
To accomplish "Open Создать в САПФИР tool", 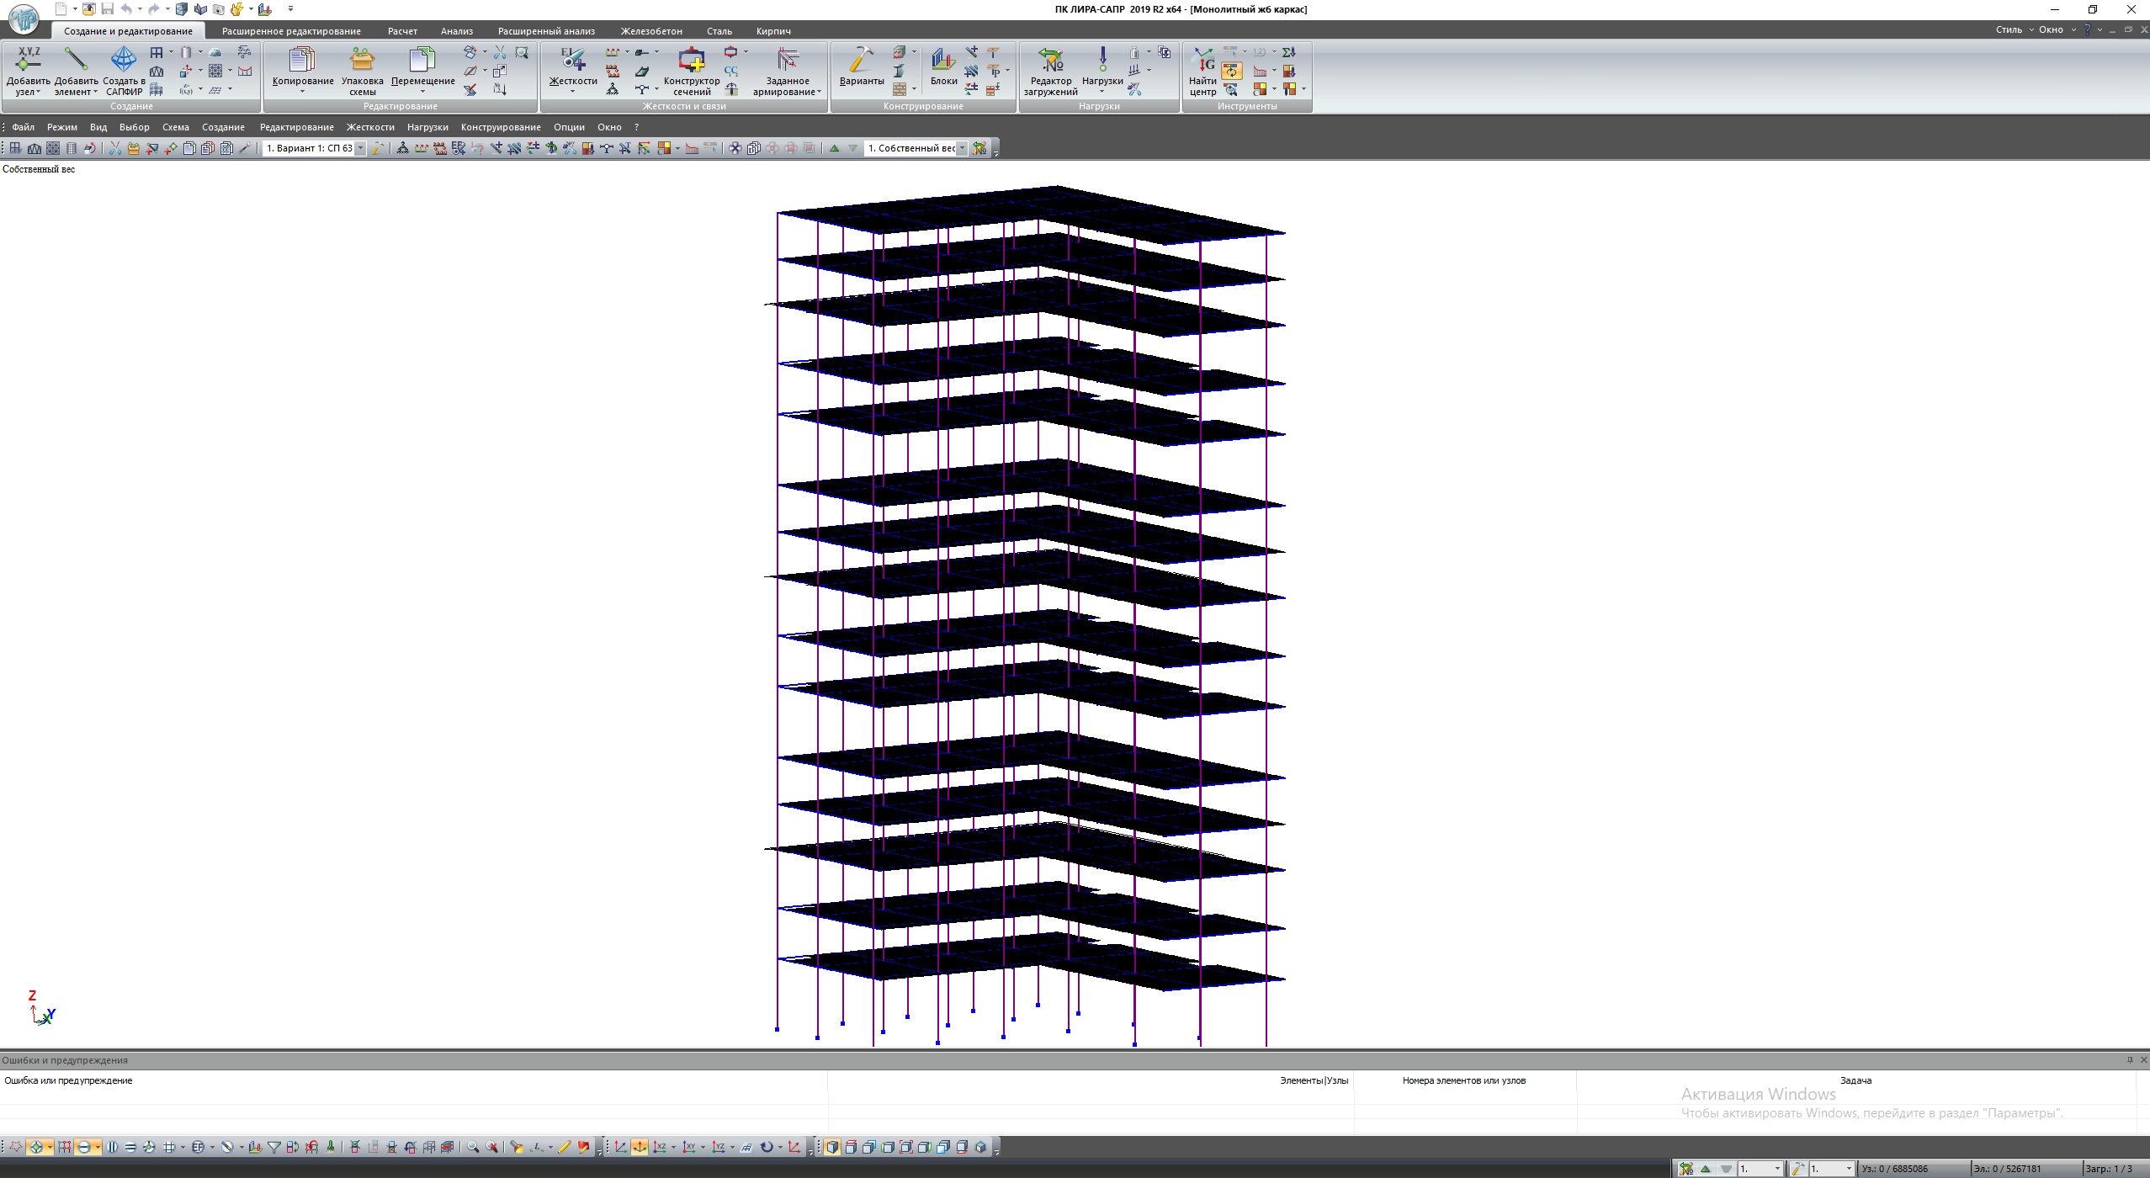I will click(x=123, y=60).
